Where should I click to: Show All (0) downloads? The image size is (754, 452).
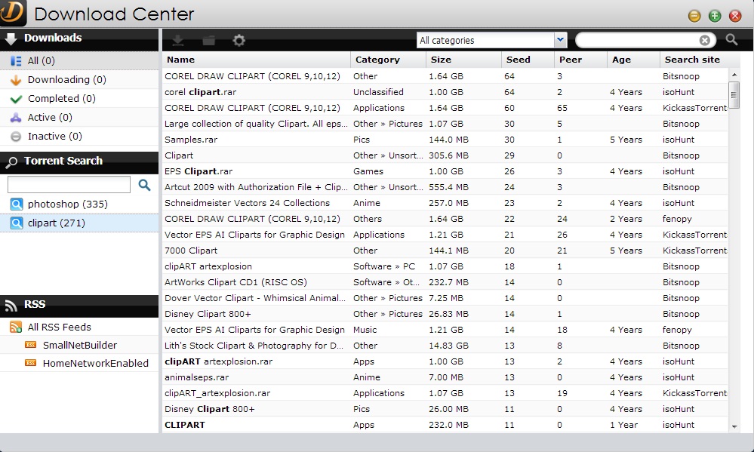click(79, 61)
